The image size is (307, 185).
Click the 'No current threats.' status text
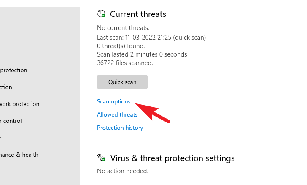tap(123, 28)
